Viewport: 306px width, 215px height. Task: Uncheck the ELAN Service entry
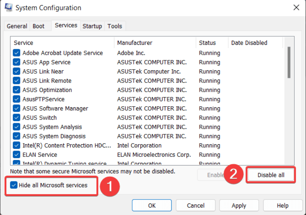pos(16,155)
